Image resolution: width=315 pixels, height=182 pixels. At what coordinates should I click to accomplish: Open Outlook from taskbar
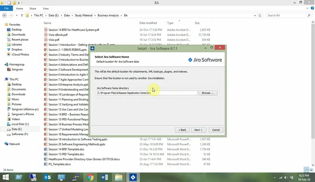click(x=47, y=177)
